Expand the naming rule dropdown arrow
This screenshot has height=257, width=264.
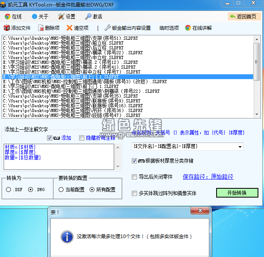click(240, 147)
